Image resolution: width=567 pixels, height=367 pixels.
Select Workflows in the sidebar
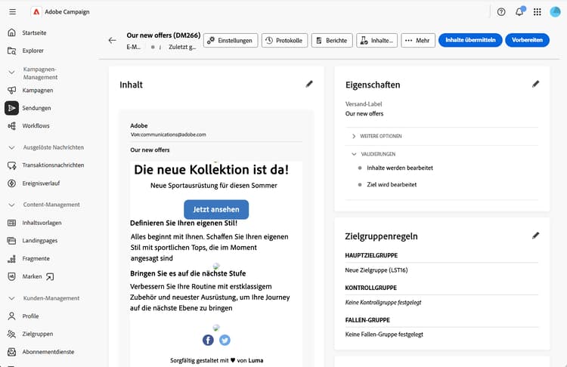coord(36,125)
